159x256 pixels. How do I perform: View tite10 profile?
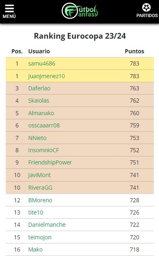tap(36, 212)
